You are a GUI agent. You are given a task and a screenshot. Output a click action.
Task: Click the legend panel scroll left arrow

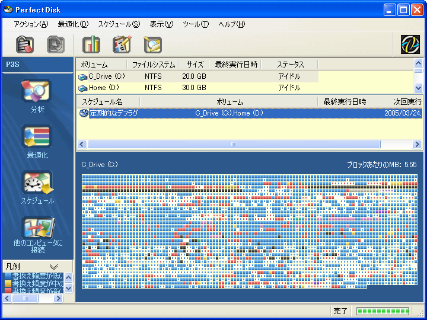[7, 298]
